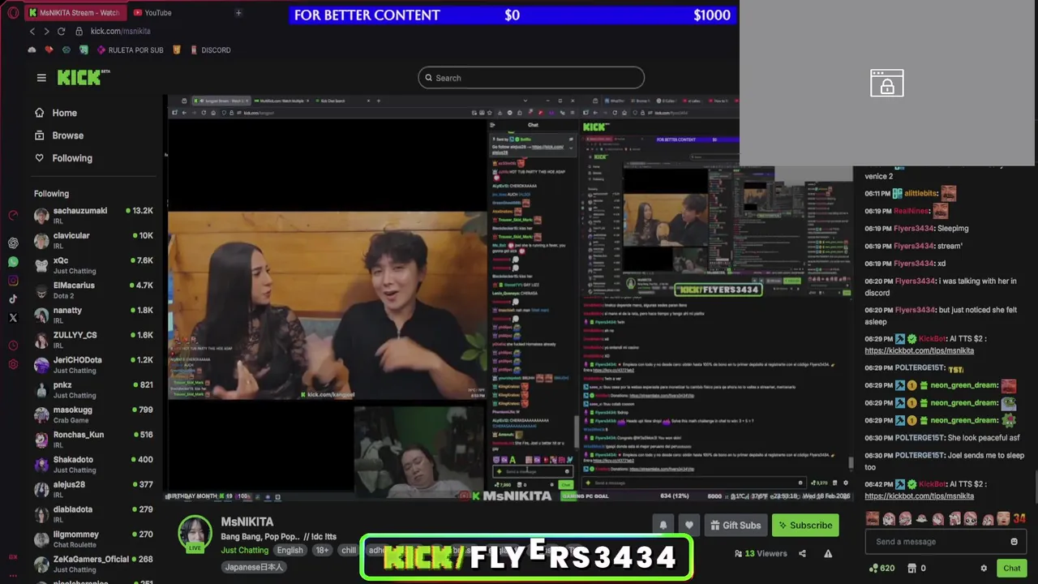Click the Kick search field

pyautogui.click(x=531, y=78)
